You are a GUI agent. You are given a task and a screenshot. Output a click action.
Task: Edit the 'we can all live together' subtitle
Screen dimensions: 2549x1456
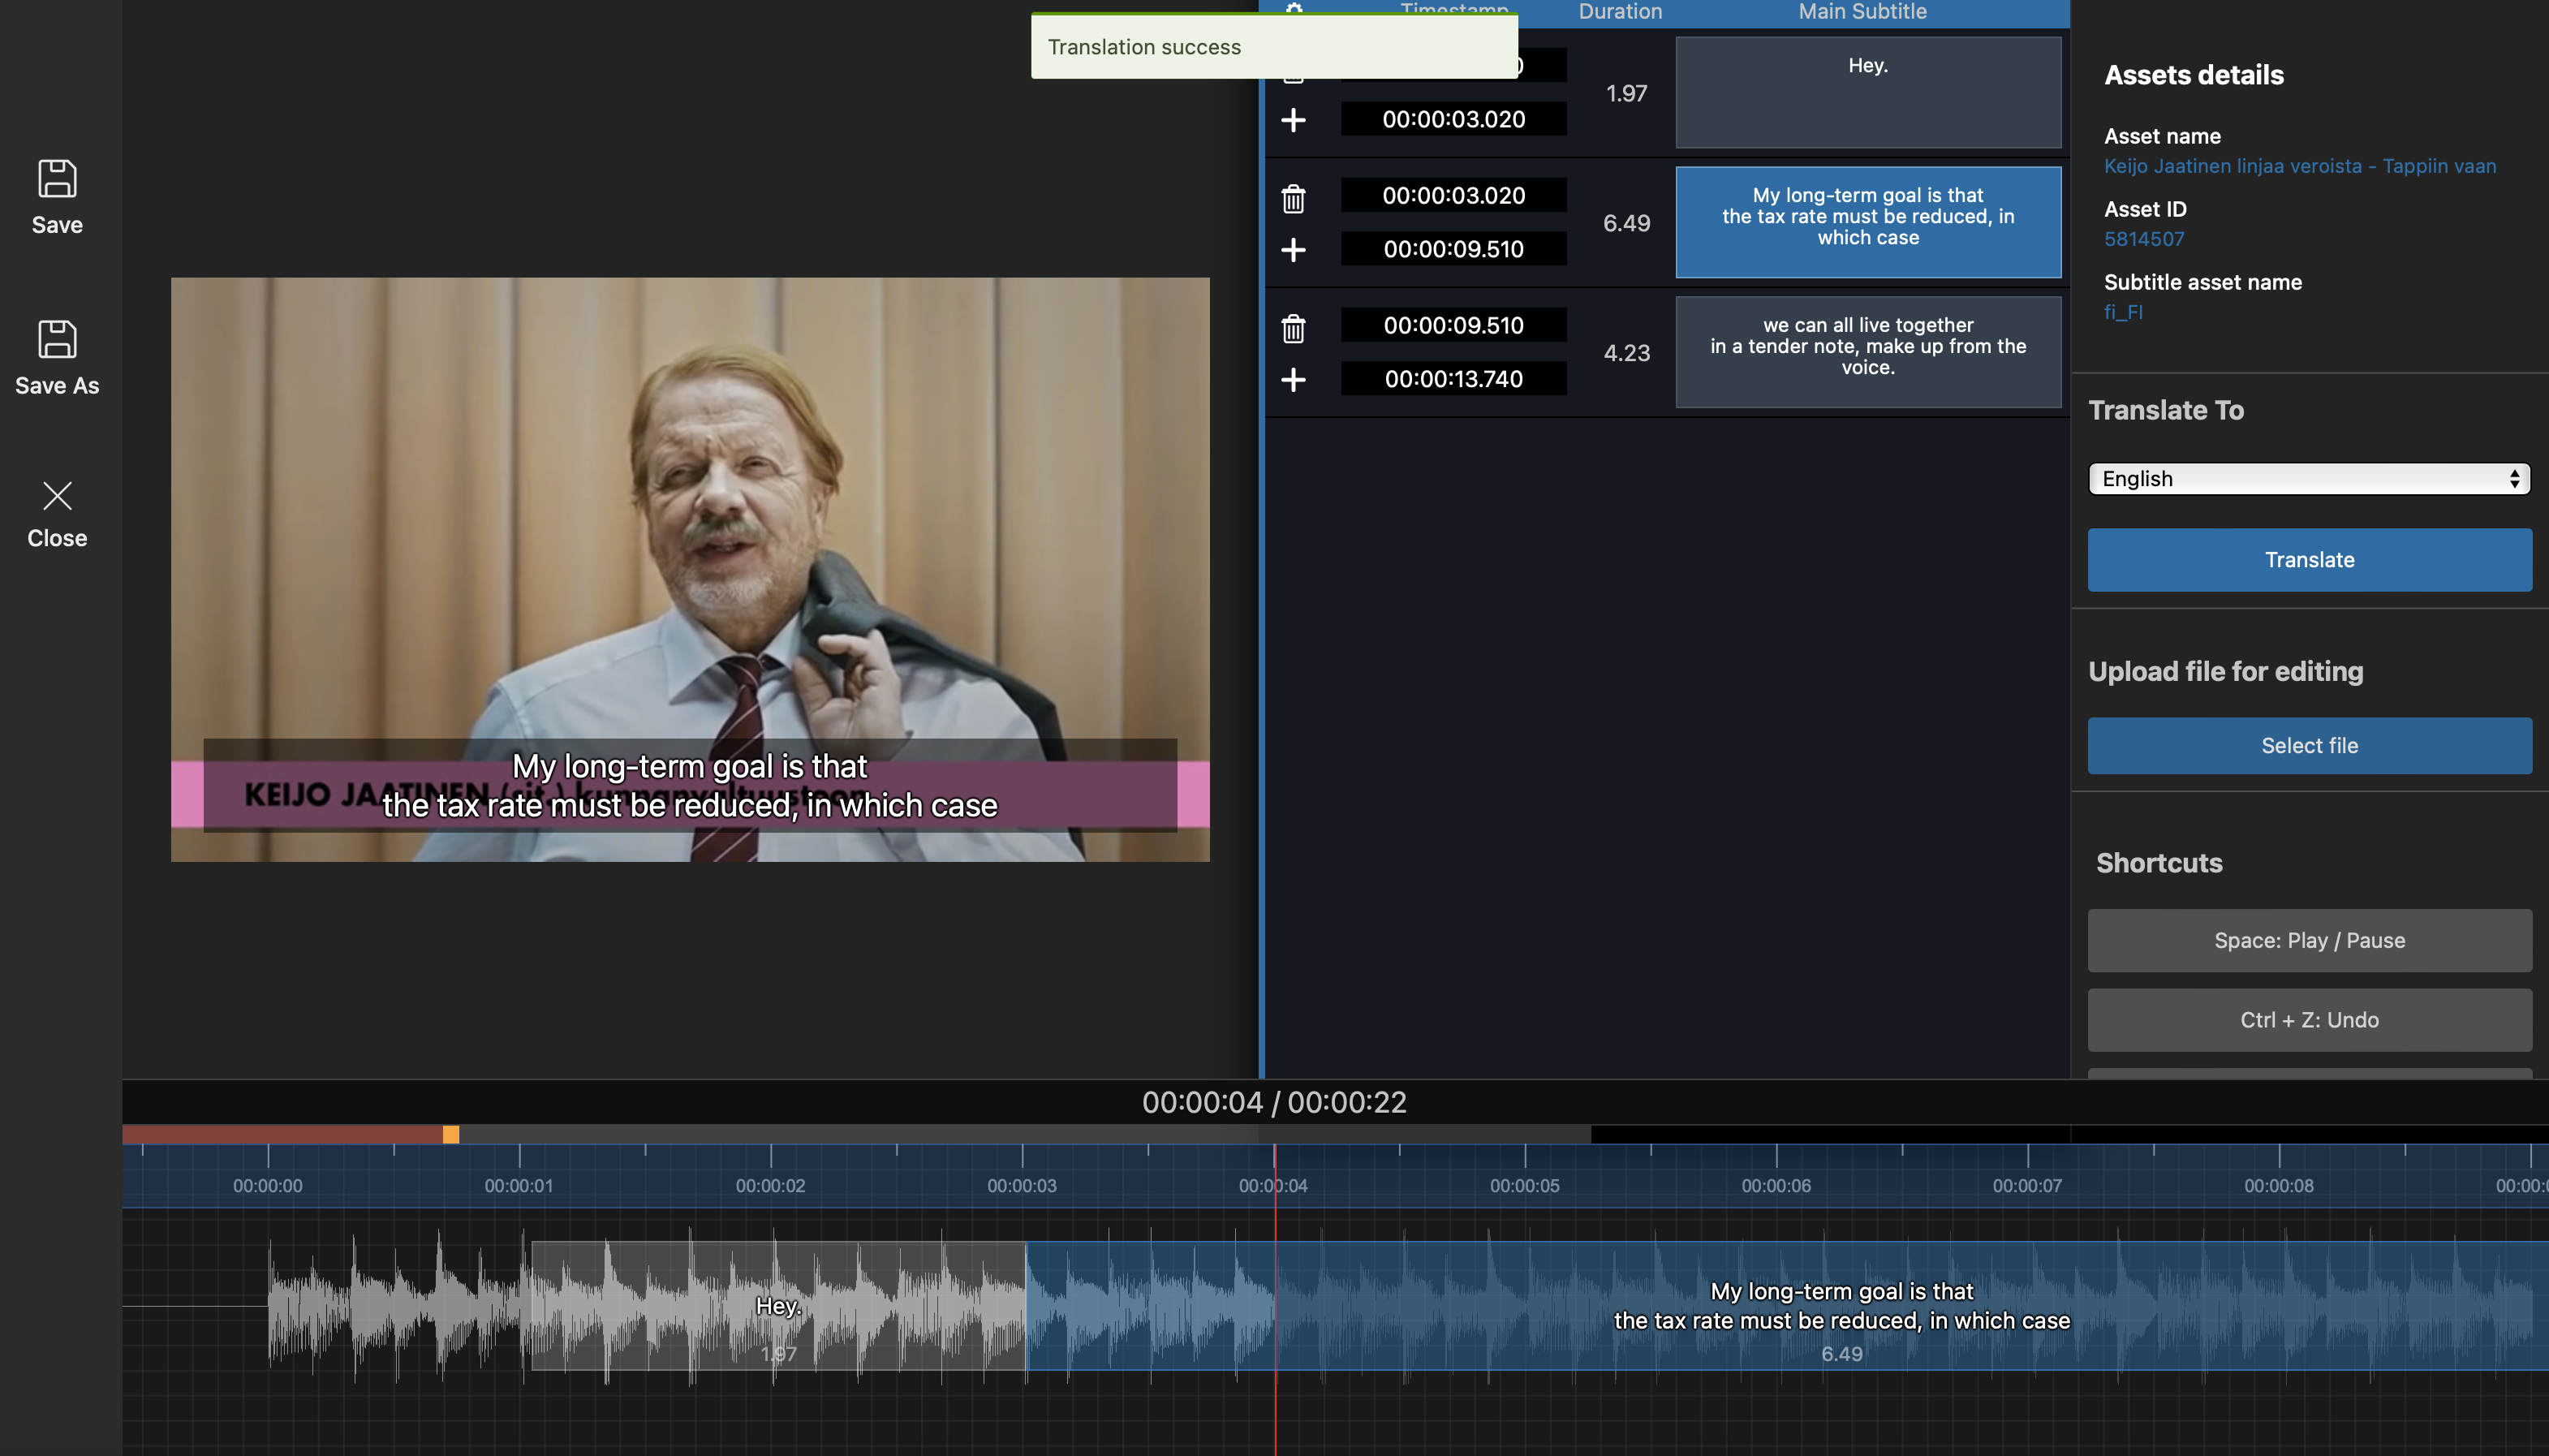[1867, 352]
